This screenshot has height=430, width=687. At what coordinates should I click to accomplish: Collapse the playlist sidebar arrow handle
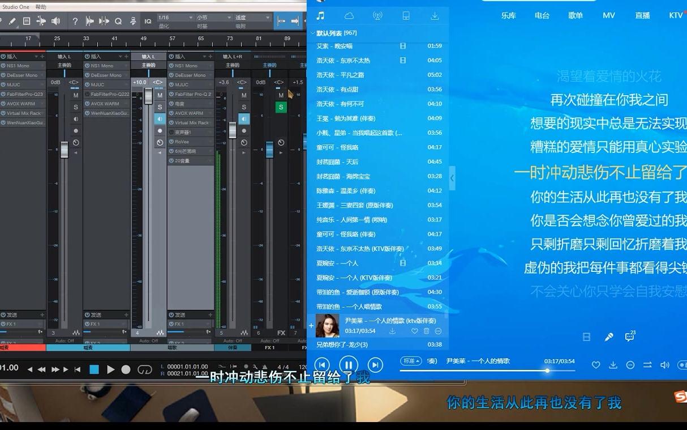[452, 178]
